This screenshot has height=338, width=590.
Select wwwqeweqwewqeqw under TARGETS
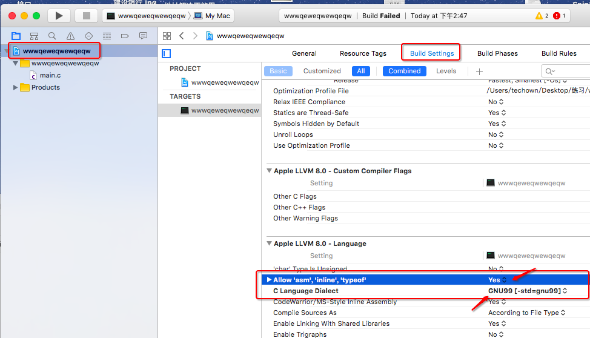225,110
